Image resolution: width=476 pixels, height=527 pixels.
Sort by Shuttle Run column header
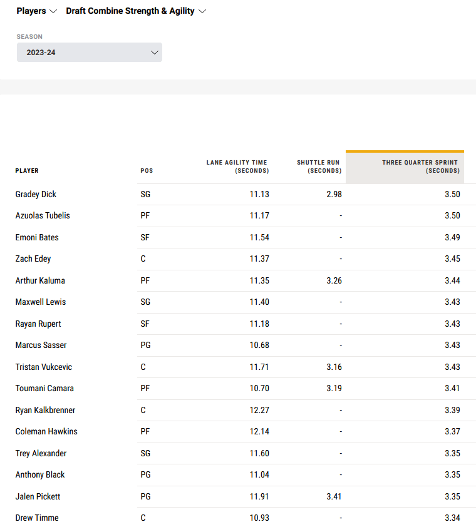point(319,166)
